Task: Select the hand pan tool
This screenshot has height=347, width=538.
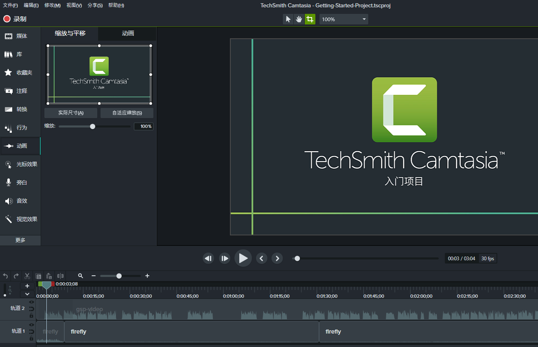Action: pos(299,19)
